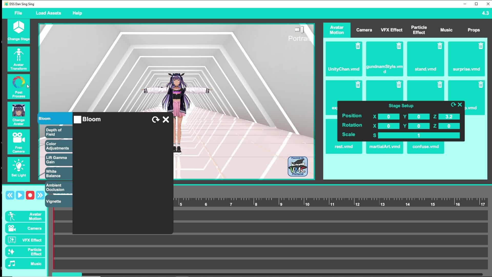The width and height of the screenshot is (492, 277).
Task: Enable the Bloom effect checkbox
Action: (x=77, y=120)
